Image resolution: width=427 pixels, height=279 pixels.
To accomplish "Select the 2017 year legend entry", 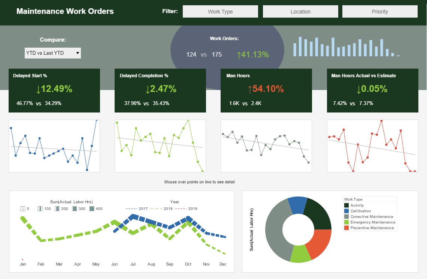I will (137, 208).
